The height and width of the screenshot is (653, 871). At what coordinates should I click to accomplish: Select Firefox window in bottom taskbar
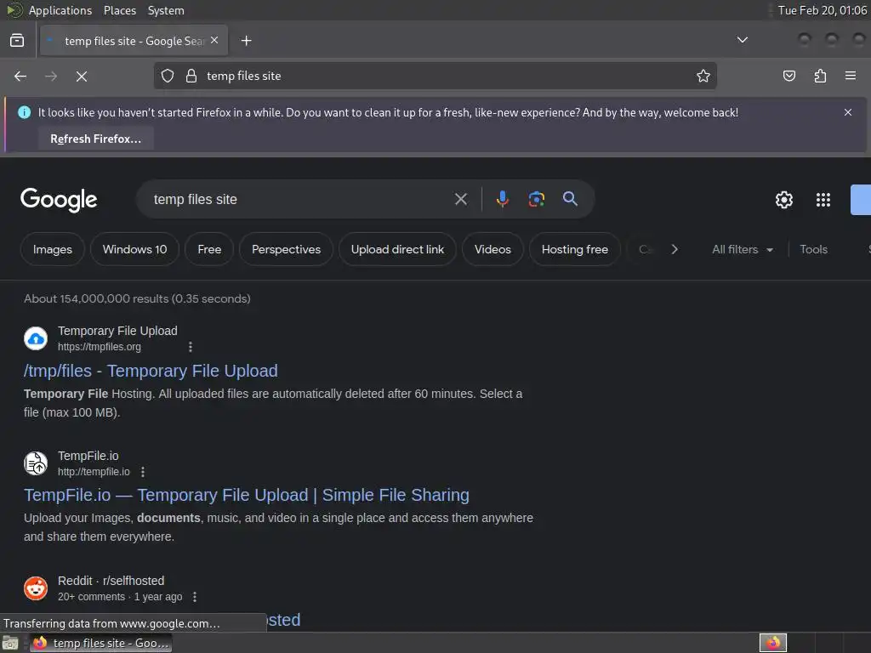click(x=100, y=643)
